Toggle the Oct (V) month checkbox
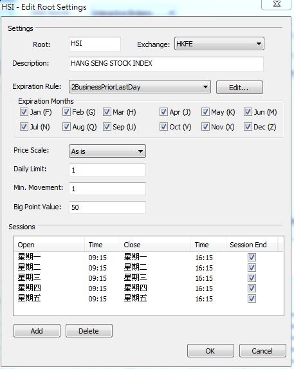Image resolution: width=294 pixels, height=369 pixels. (163, 127)
